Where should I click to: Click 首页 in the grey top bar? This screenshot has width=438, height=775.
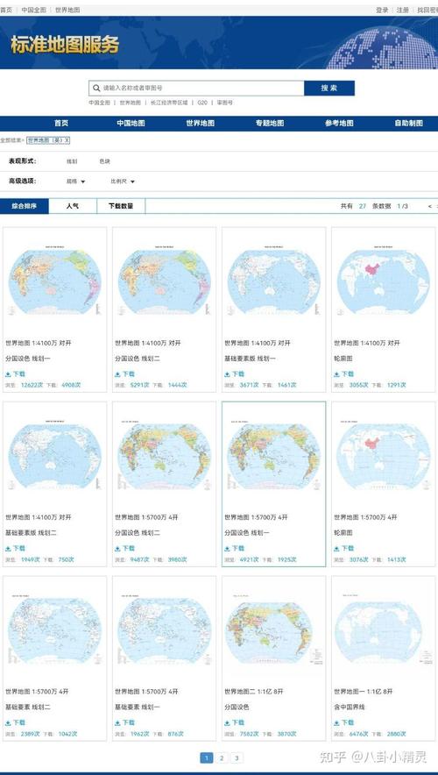(6, 10)
